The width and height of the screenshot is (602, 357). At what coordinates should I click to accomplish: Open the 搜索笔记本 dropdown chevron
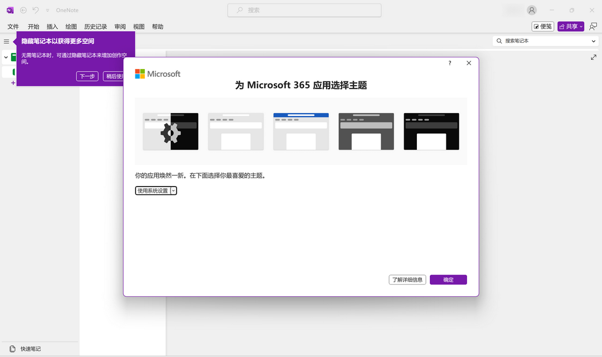[593, 41]
